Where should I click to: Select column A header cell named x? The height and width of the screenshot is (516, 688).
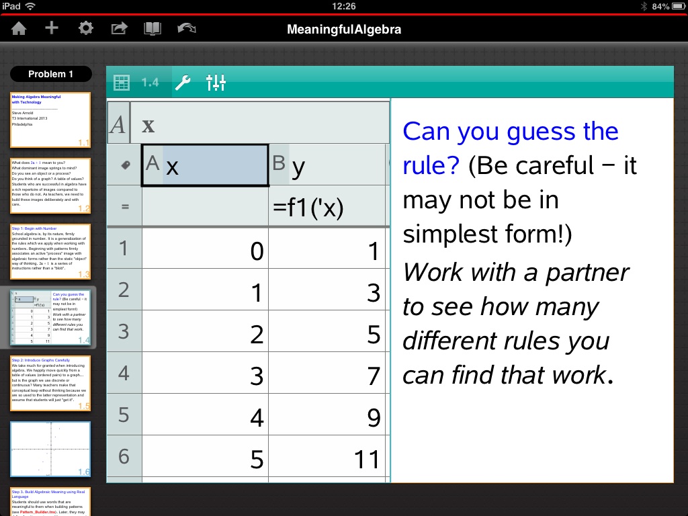click(x=205, y=165)
